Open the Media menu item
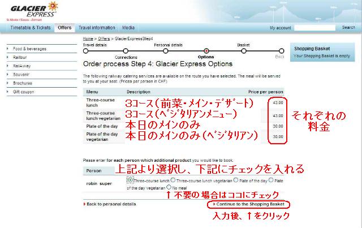362x228 pixels. [128, 28]
